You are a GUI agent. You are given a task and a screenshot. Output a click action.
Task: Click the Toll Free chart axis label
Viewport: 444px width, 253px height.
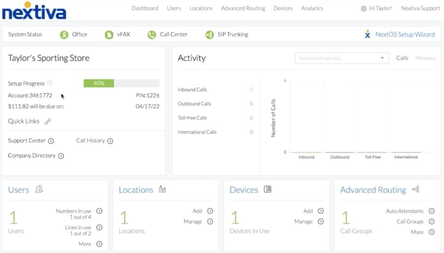click(x=373, y=157)
